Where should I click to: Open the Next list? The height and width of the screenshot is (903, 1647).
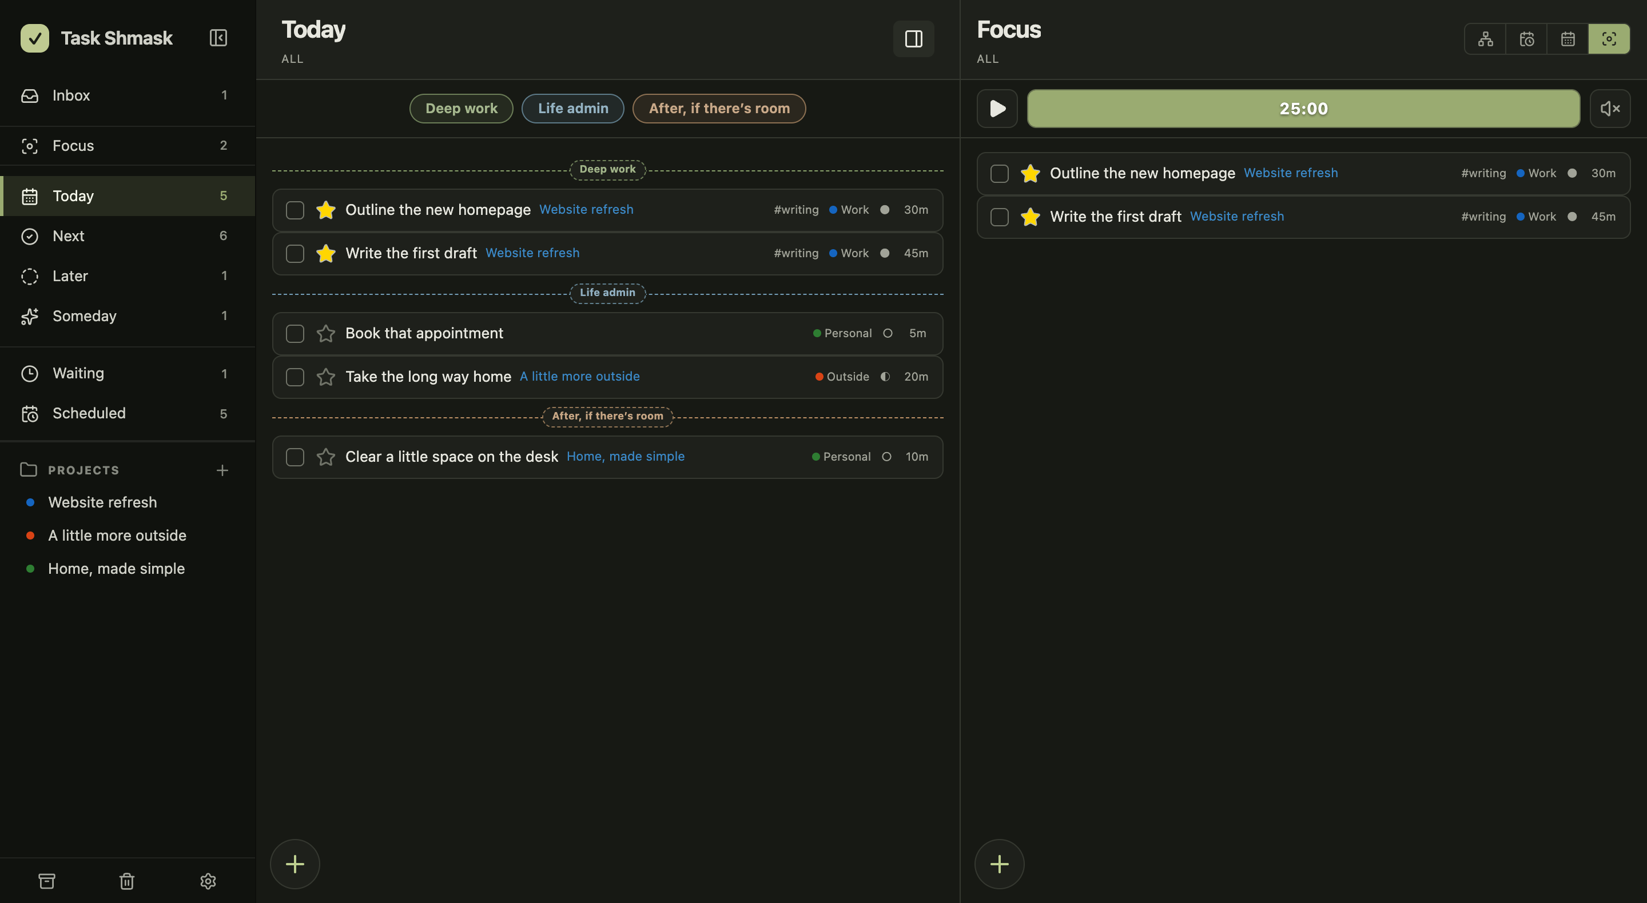point(128,236)
